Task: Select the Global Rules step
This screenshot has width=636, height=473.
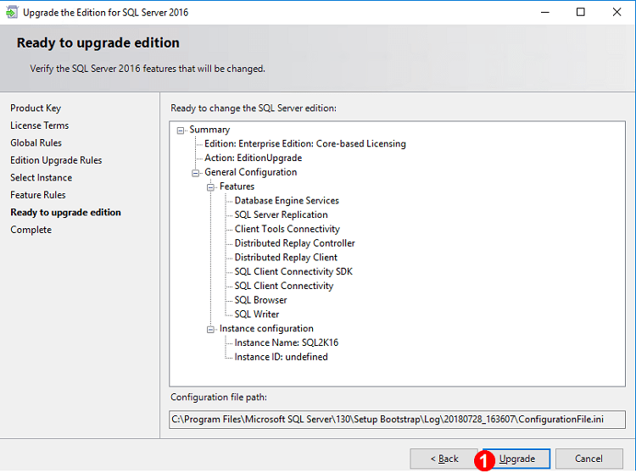Action: click(x=36, y=143)
